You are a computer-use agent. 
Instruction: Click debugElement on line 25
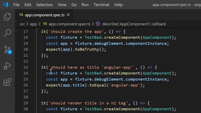[x=109, y=79]
